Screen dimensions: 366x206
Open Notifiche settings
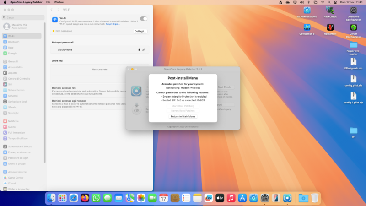(22, 121)
